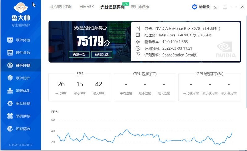This screenshot has width=247, height=151.
Task: Click the 请登录 login link
Action: pyautogui.click(x=204, y=7)
